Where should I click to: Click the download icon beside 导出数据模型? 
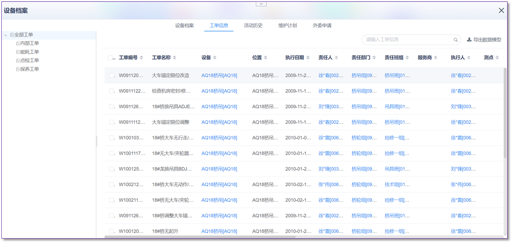pos(469,40)
